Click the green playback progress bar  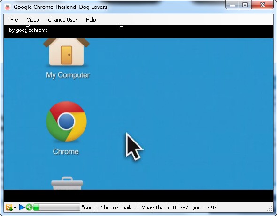[x=56, y=207]
